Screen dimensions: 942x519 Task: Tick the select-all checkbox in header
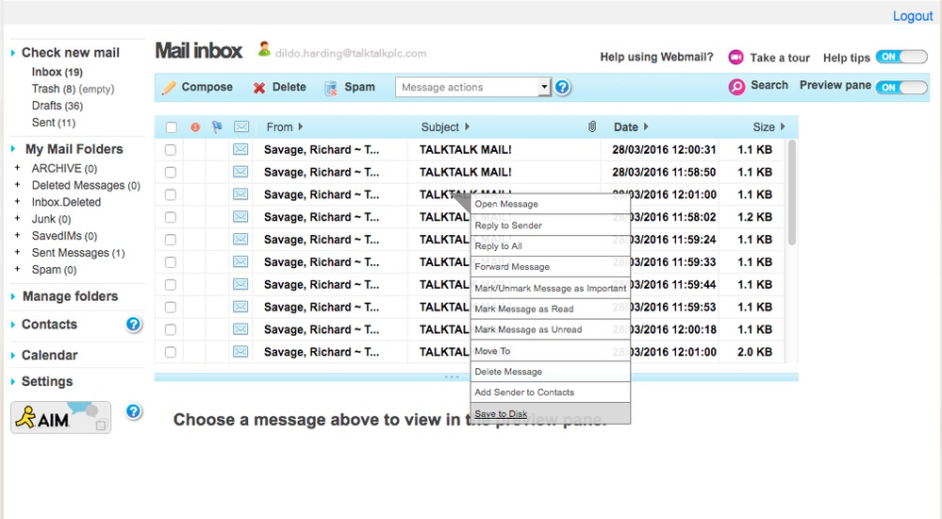pyautogui.click(x=172, y=126)
